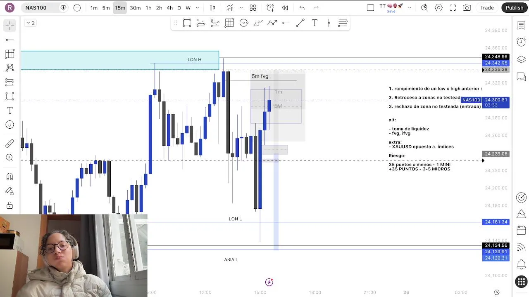Open the indicators dialog
Image resolution: width=529 pixels, height=297 pixels.
[x=230, y=8]
